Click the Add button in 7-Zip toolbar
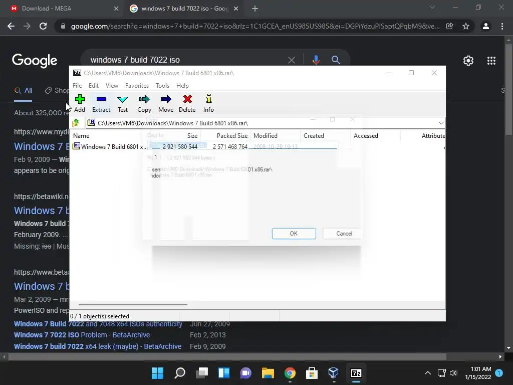Image resolution: width=513 pixels, height=385 pixels. coord(80,103)
